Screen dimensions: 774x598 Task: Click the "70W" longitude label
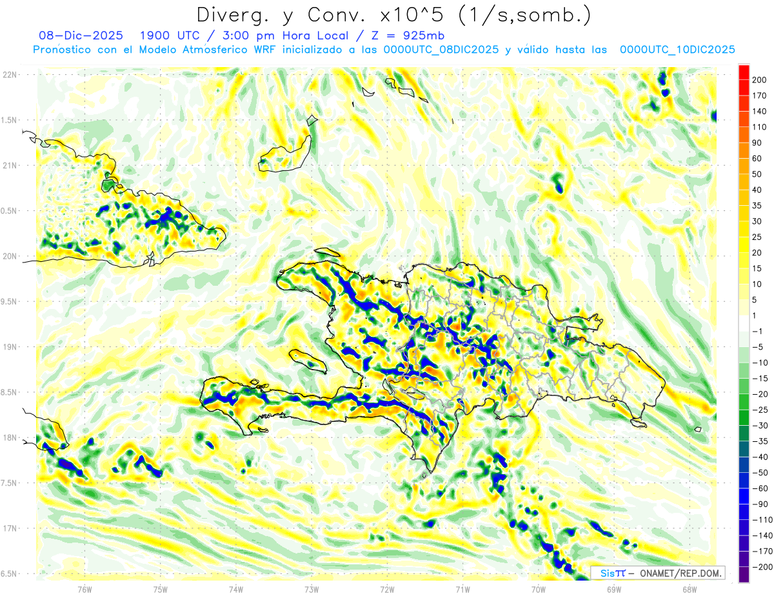pos(538,589)
